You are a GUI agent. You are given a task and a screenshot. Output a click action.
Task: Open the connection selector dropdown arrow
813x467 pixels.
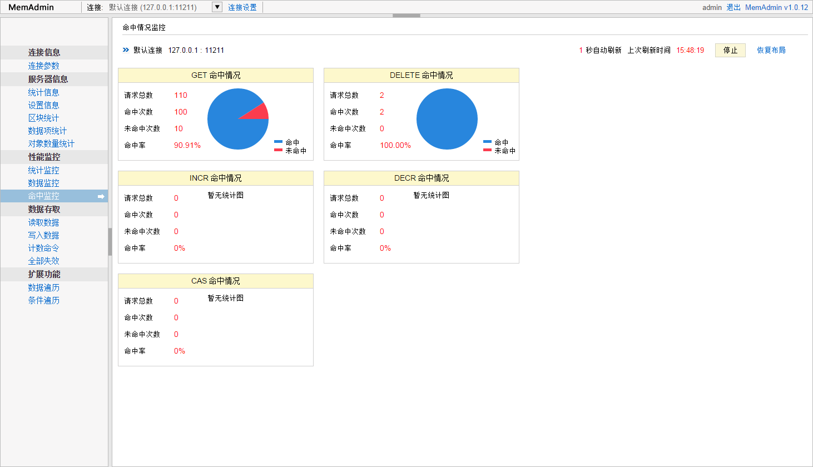pos(216,7)
